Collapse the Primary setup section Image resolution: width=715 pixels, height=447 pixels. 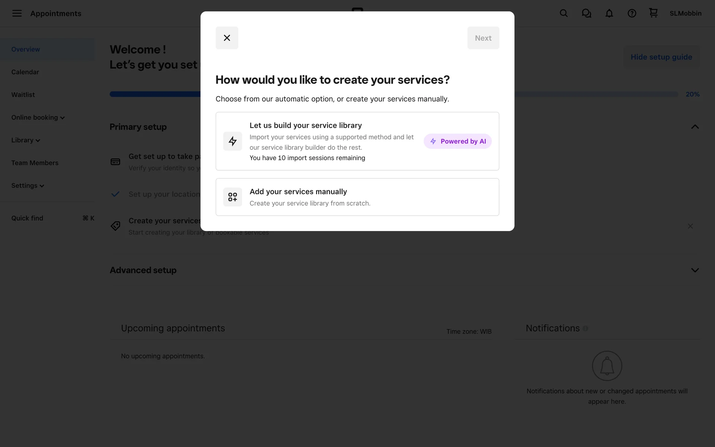tap(695, 127)
